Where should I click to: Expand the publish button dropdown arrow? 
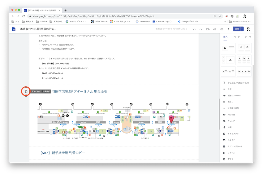242,29
